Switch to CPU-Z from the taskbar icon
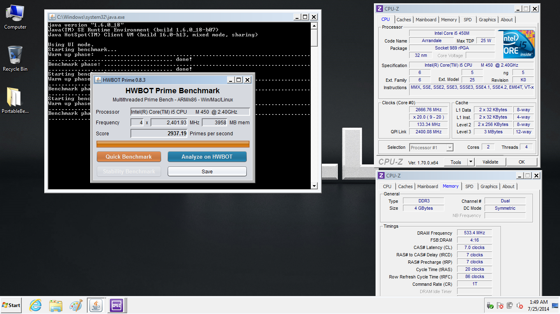Viewport: 560px width, 314px height. point(116,305)
